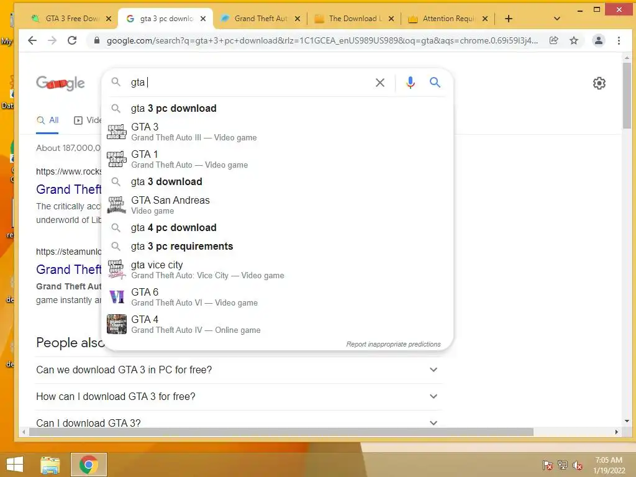636x477 pixels.
Task: Select the All results tab
Action: (x=47, y=120)
